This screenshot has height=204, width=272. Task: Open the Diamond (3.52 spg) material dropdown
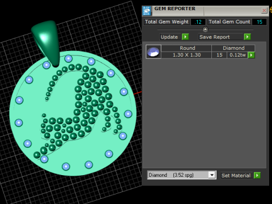pos(212,175)
